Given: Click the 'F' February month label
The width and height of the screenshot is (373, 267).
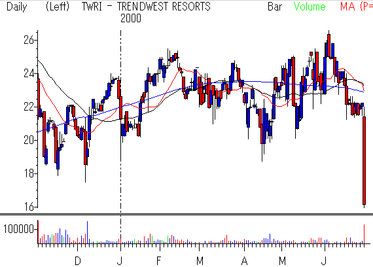Looking at the screenshot, I should pos(158,261).
